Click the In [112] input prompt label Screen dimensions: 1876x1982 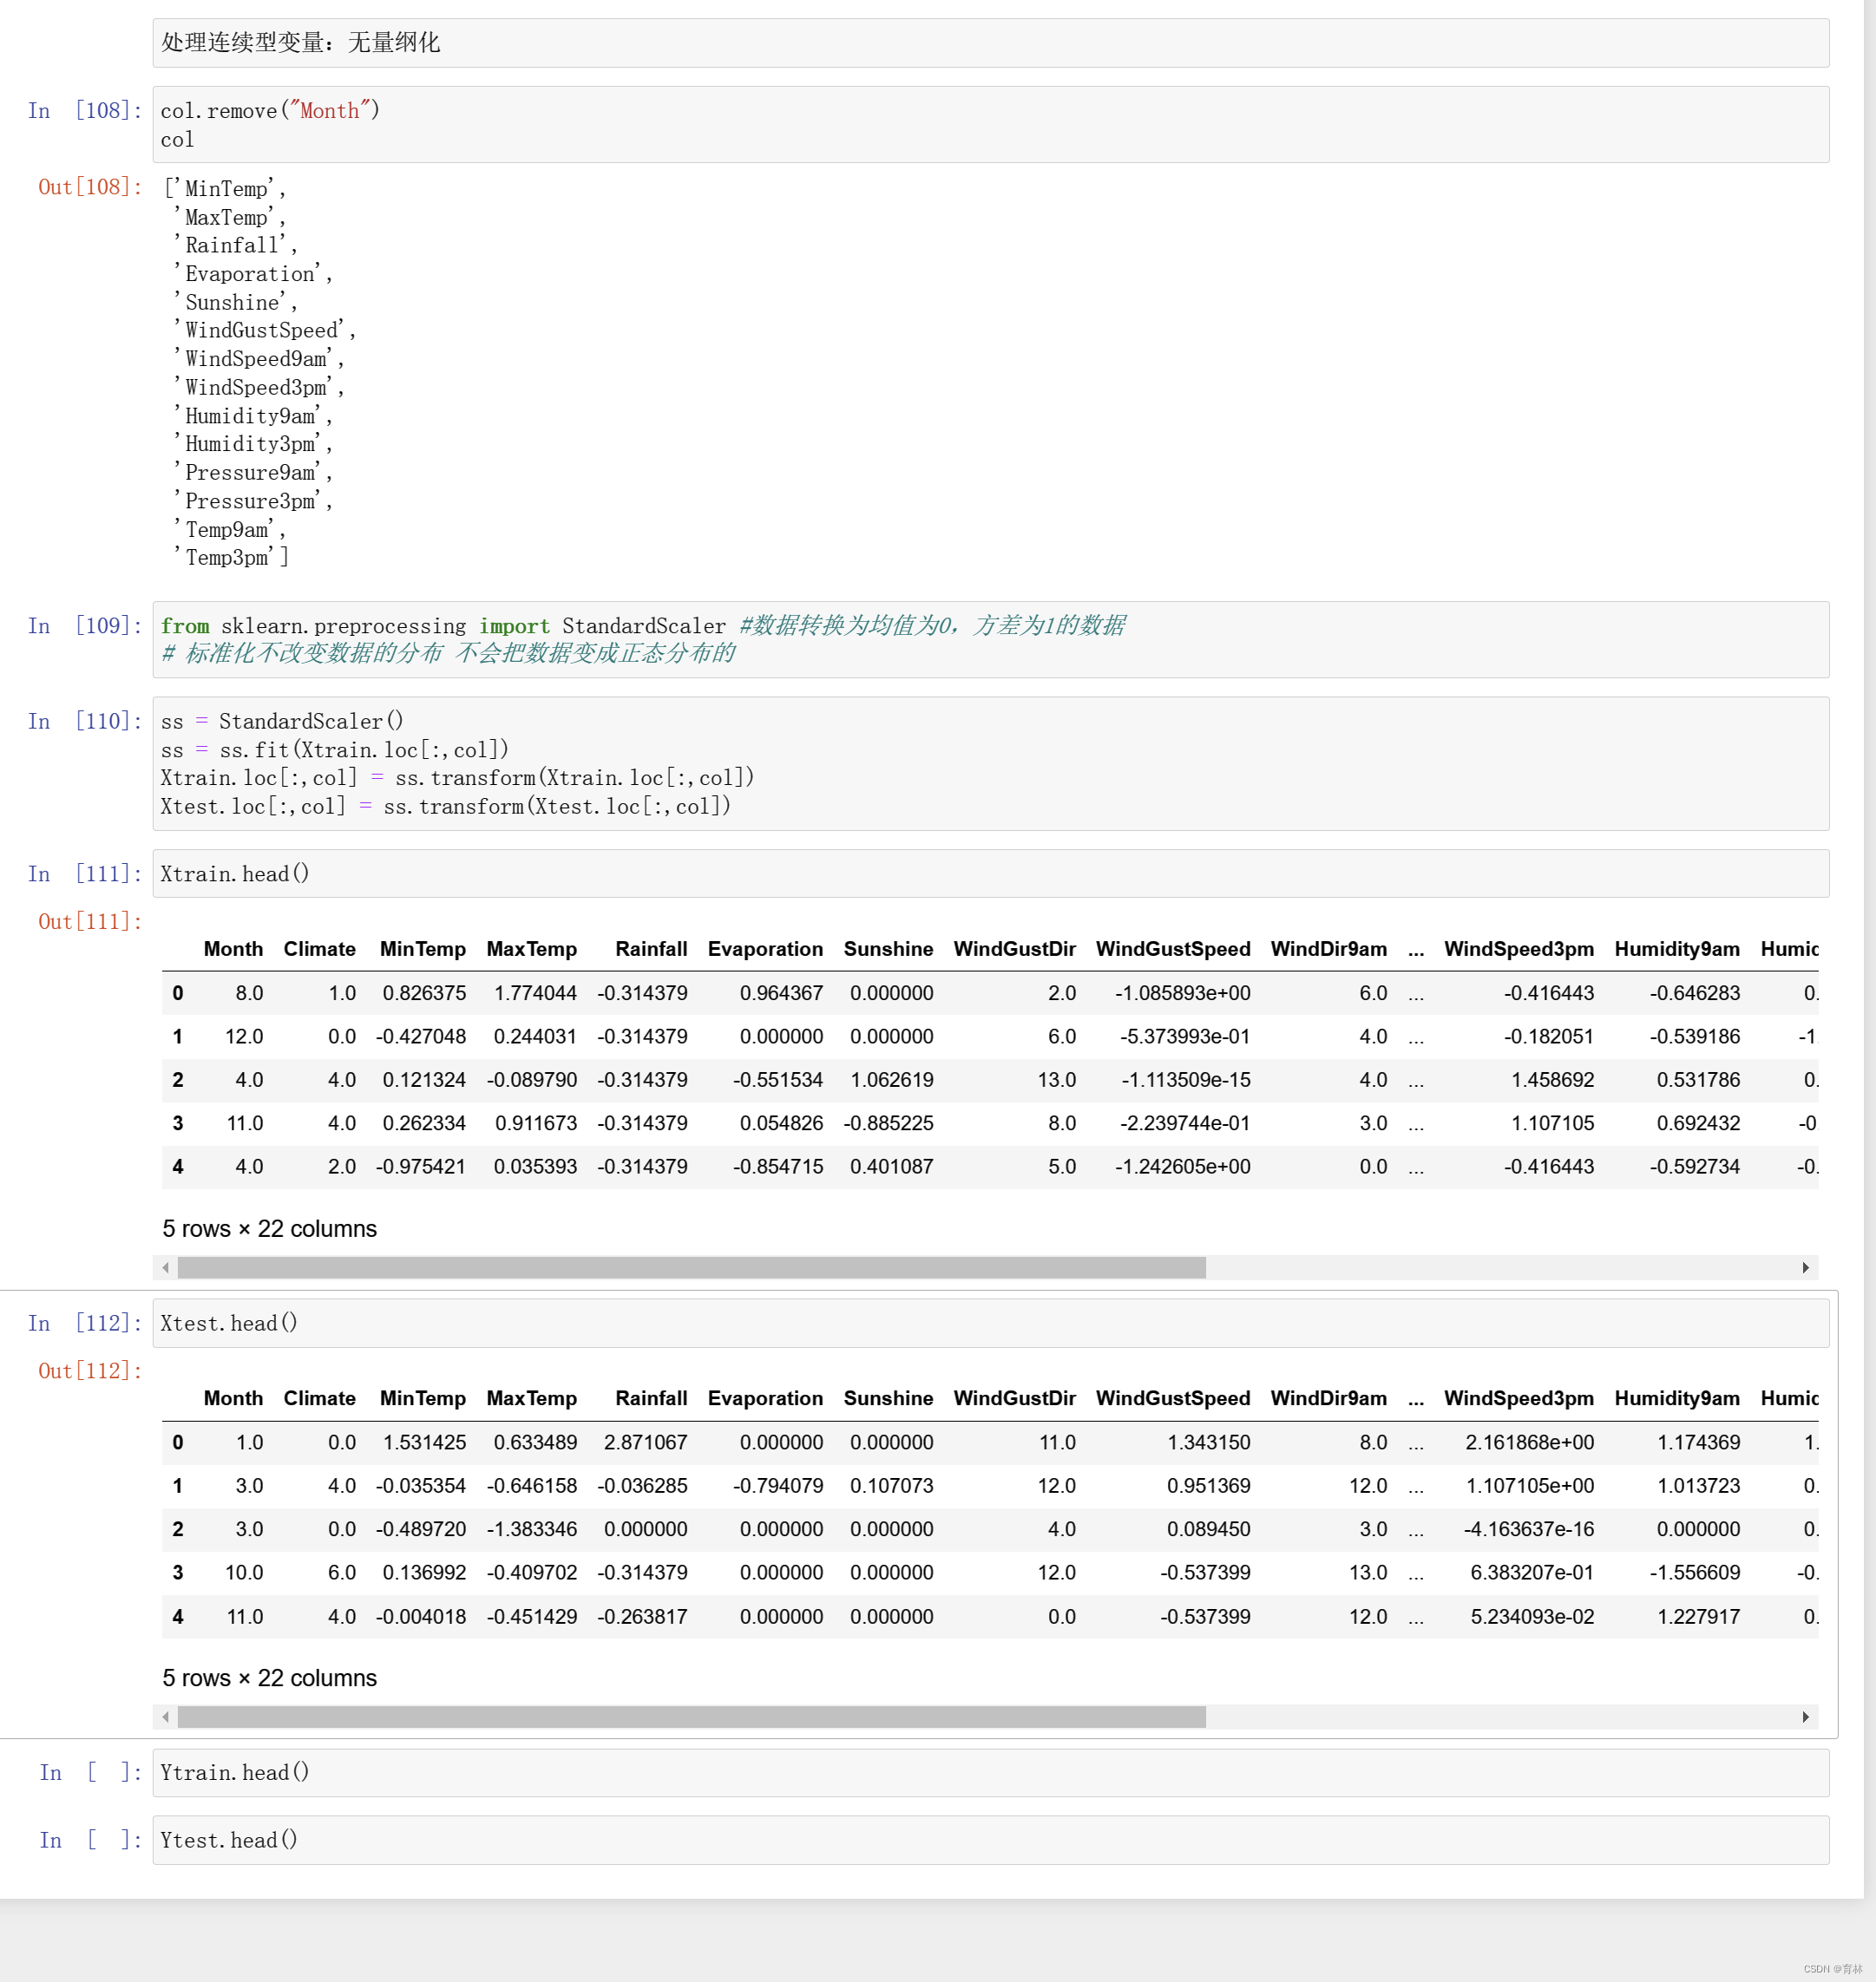pos(85,1322)
